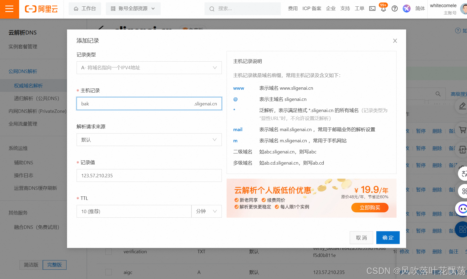Viewport: 467px width, 279px height.
Task: Open the hamburger main menu
Action: click(x=9, y=9)
